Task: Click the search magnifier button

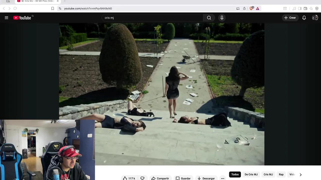Action: coord(209,18)
